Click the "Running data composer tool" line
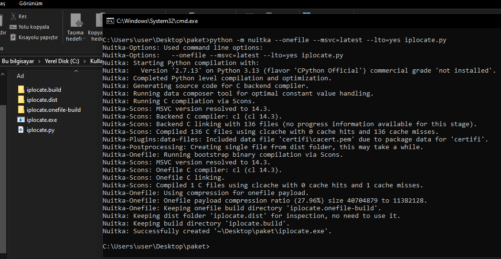Viewport: 501px width, 259px height. tap(238, 93)
